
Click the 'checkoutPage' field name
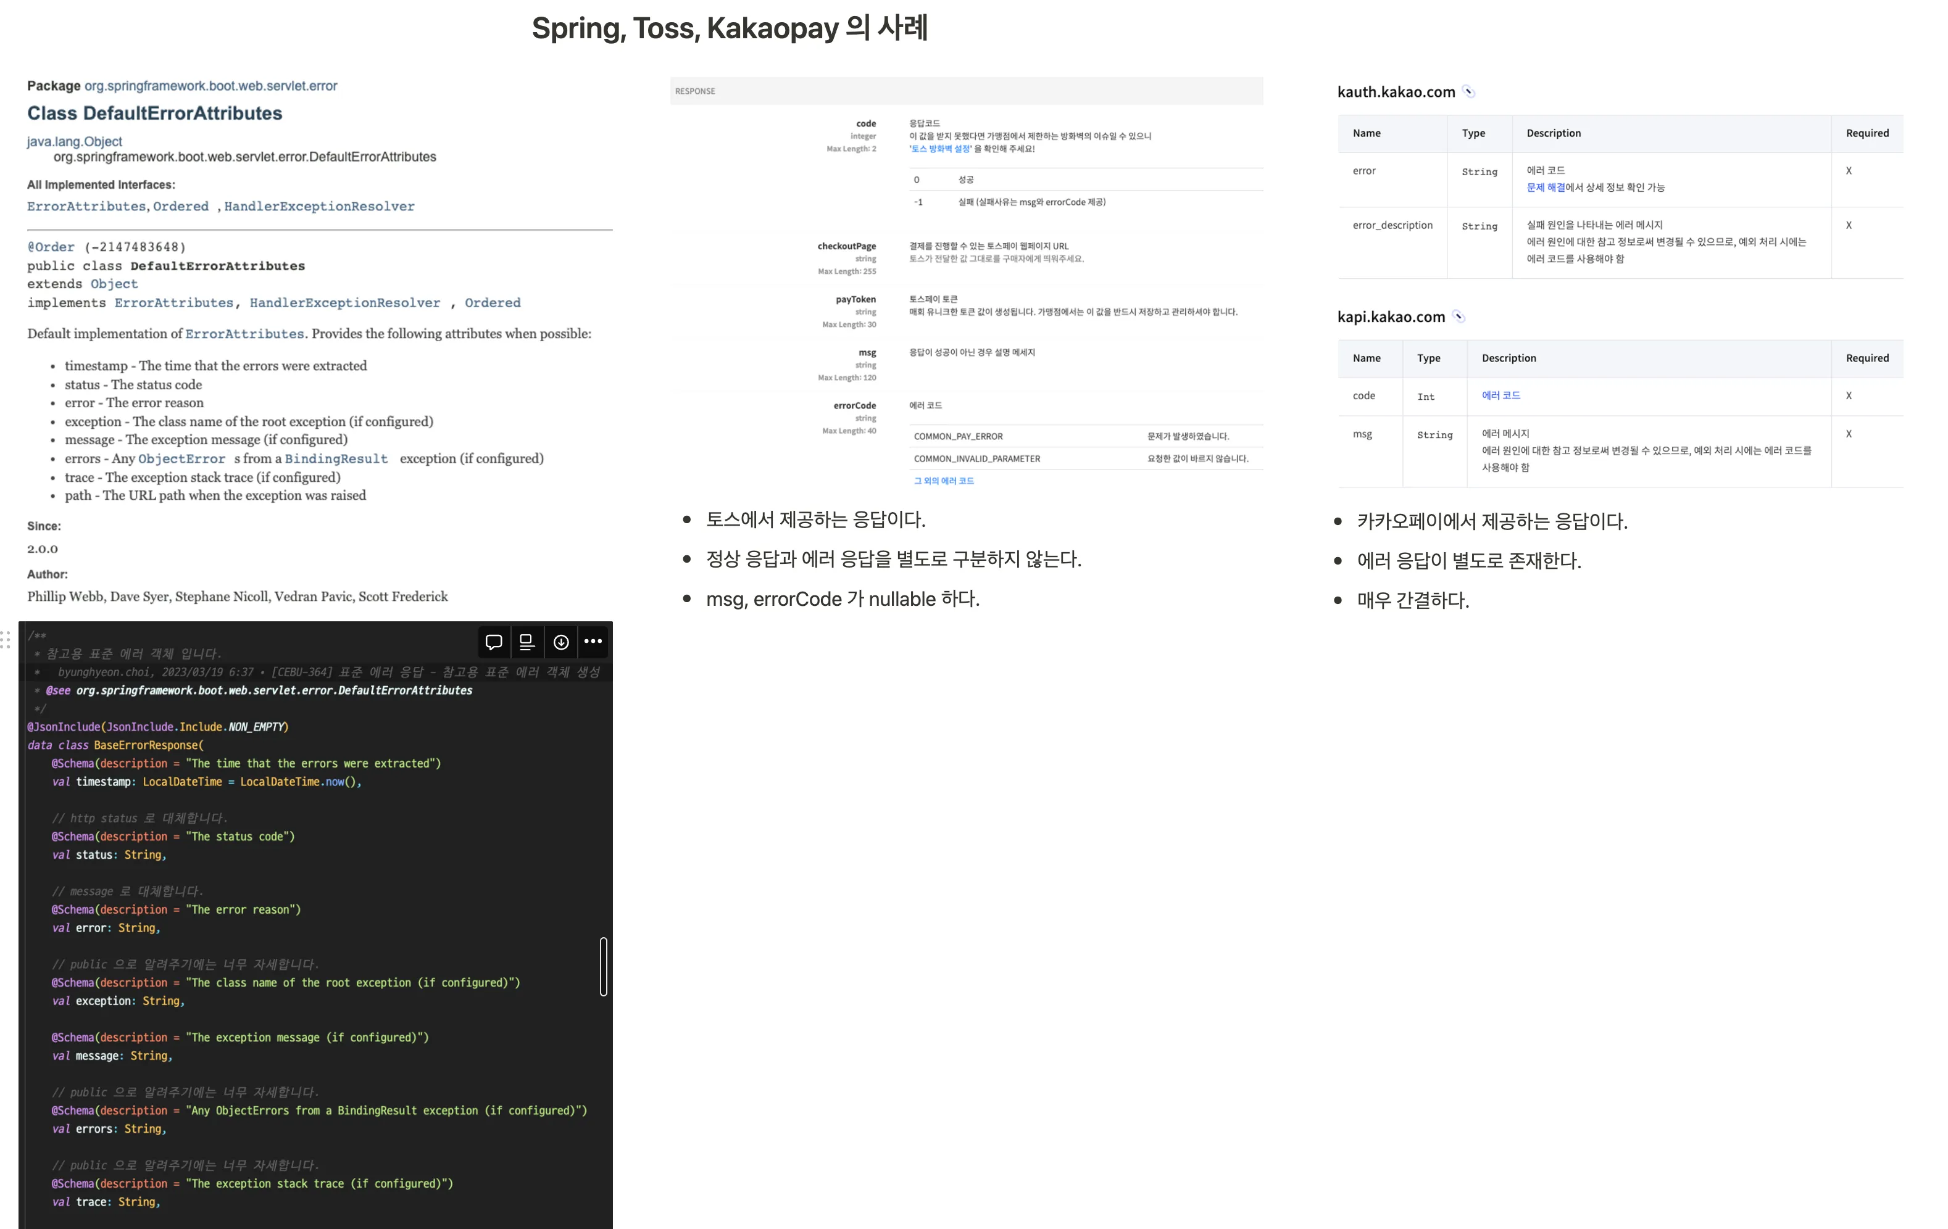[x=846, y=247]
